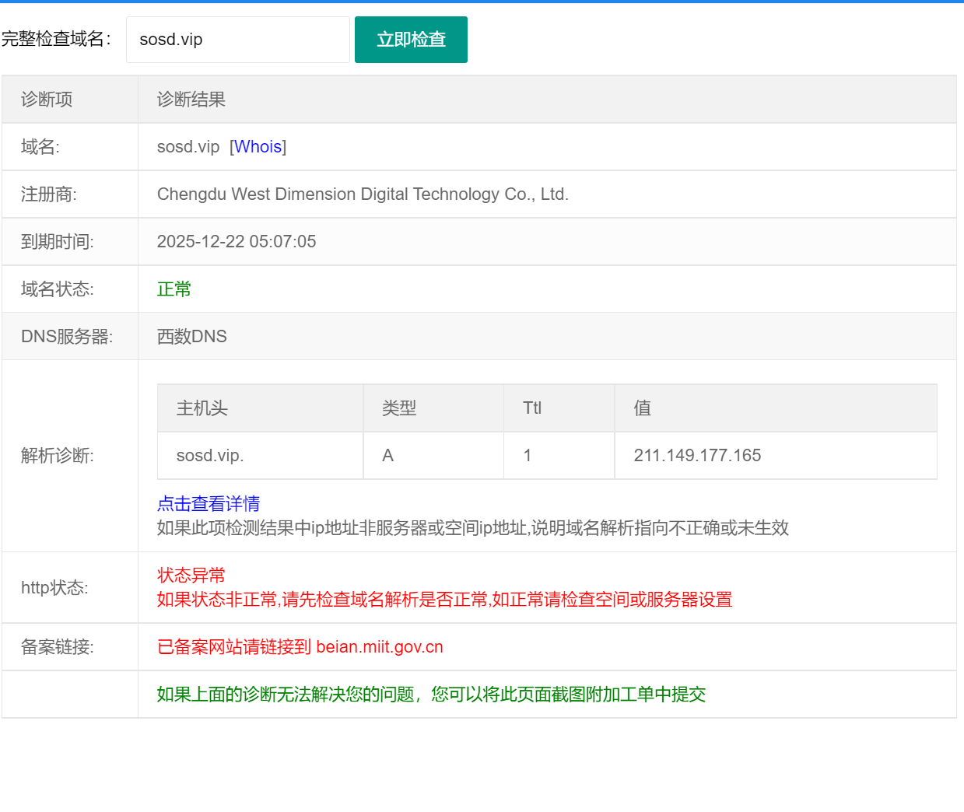Click the green ticket submission hint text
This screenshot has width=964, height=812.
[x=431, y=695]
